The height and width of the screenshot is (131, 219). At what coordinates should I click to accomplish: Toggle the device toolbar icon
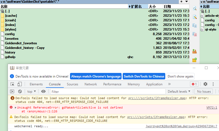20,84
